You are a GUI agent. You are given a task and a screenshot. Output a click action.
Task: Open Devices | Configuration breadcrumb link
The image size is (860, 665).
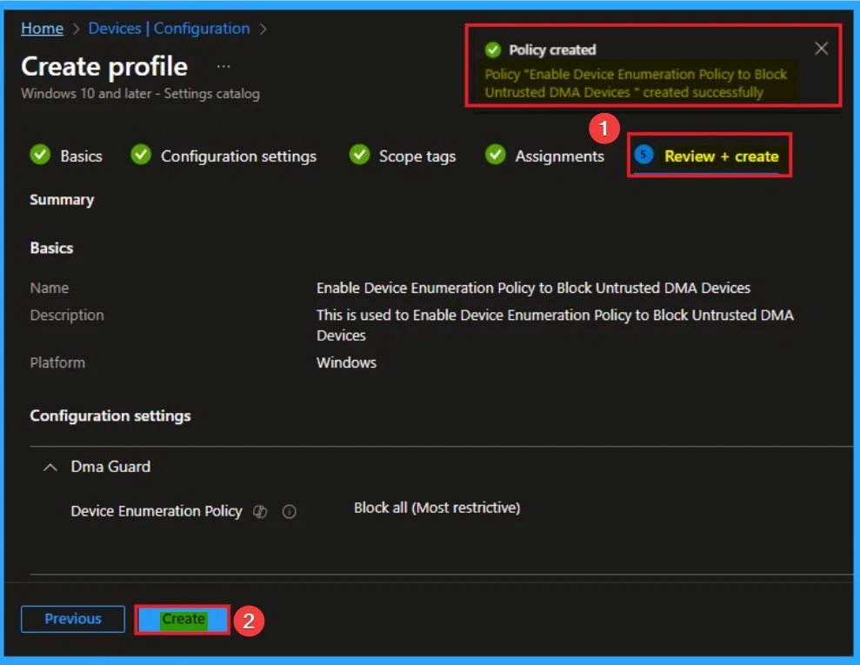click(x=169, y=29)
